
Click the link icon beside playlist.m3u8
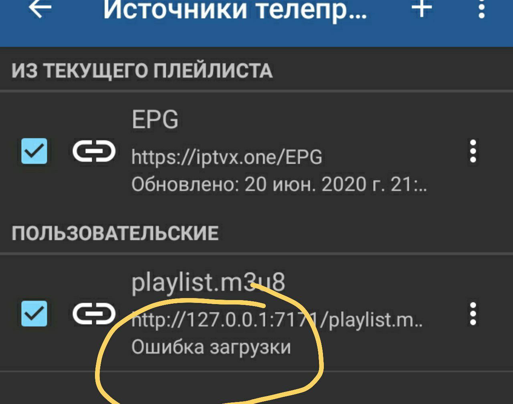tap(94, 313)
